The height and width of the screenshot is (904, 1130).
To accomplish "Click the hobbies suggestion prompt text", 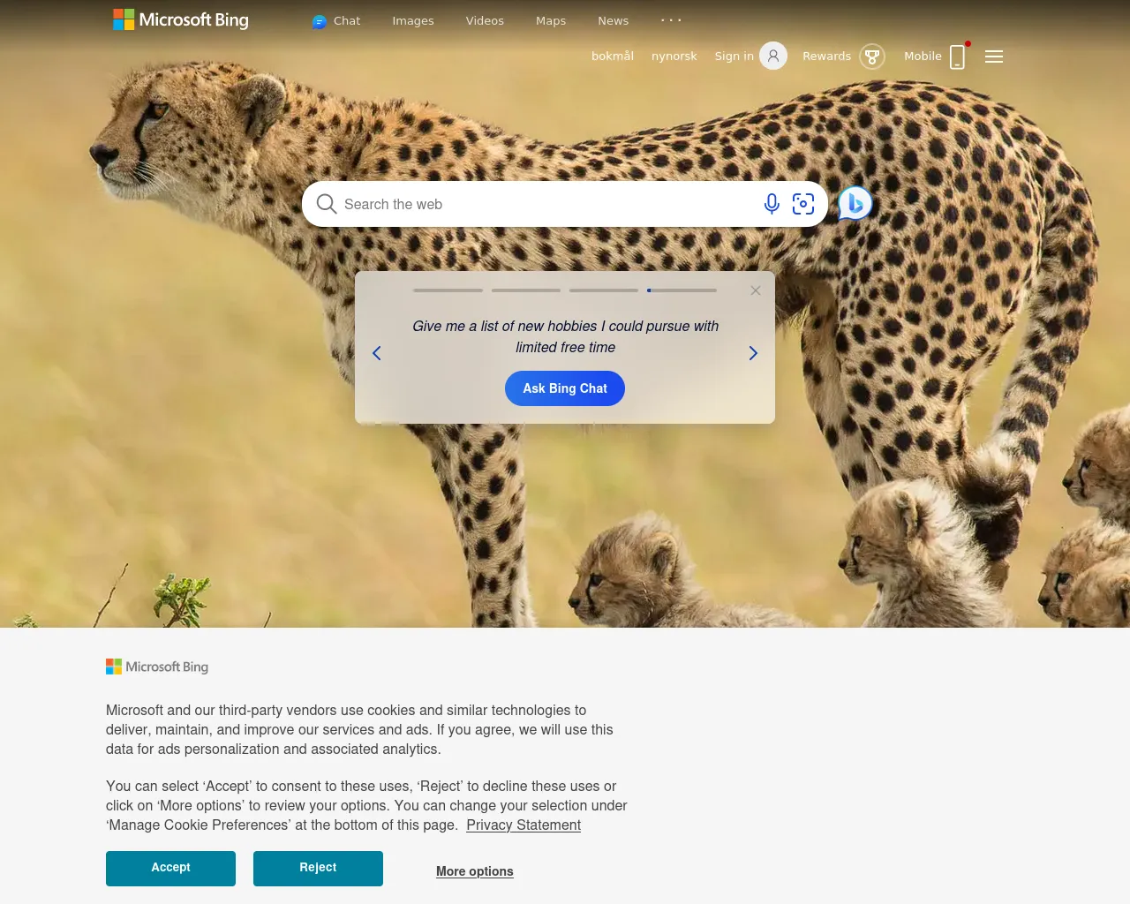I will [565, 336].
